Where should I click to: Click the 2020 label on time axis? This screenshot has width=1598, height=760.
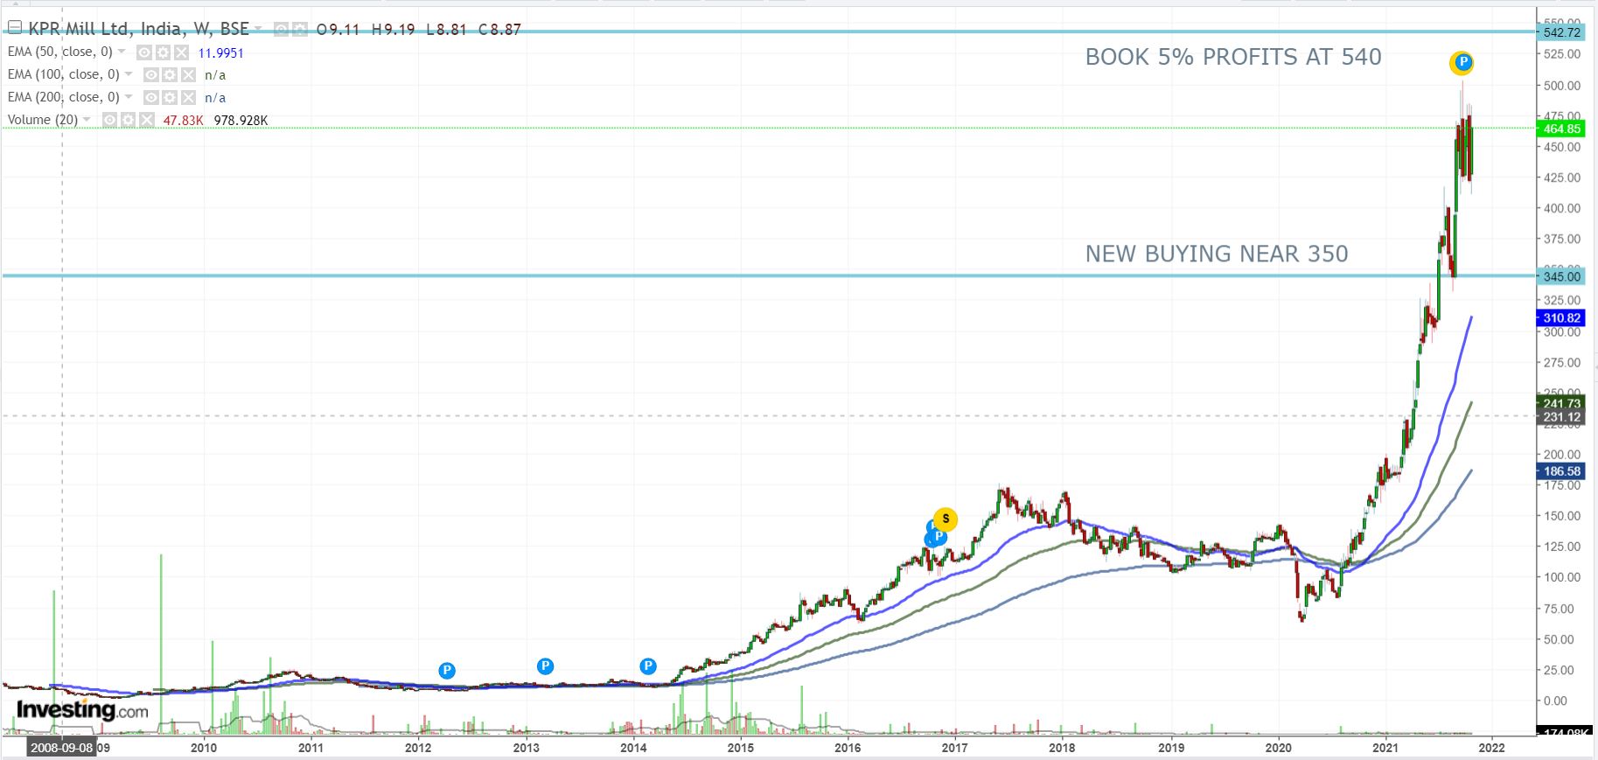tap(1279, 748)
